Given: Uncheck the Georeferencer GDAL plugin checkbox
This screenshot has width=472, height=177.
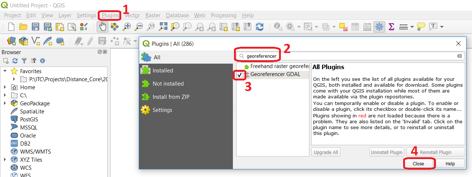Looking at the screenshot, I should 240,75.
